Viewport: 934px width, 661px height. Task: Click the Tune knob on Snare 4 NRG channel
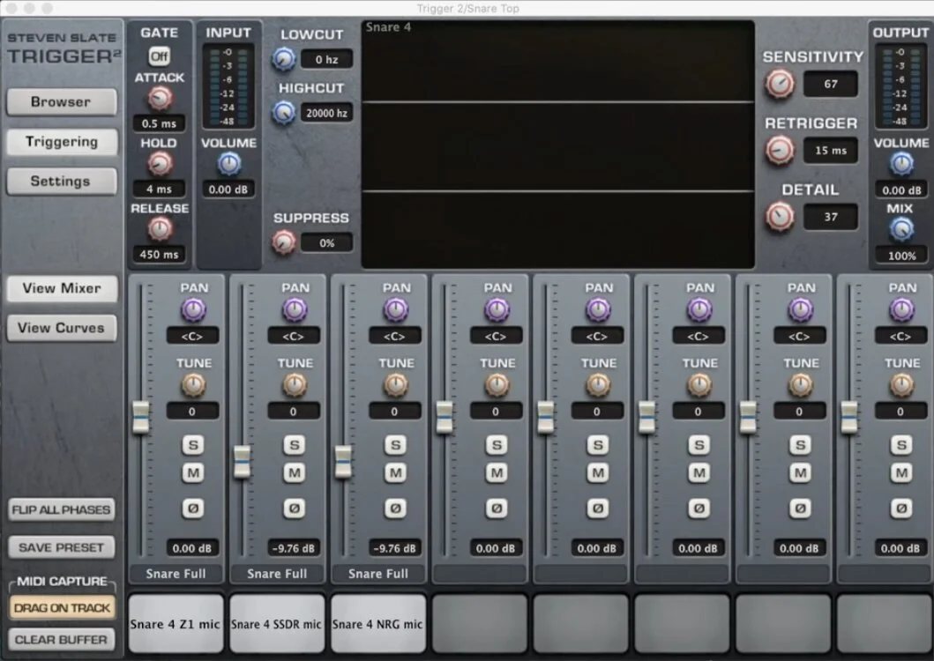coord(395,385)
